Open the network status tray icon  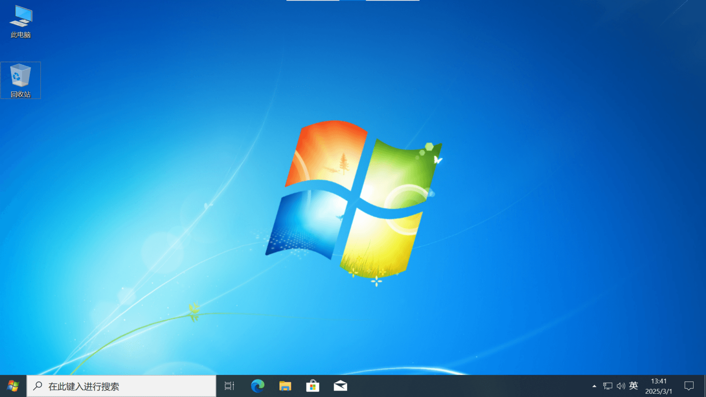tap(608, 386)
